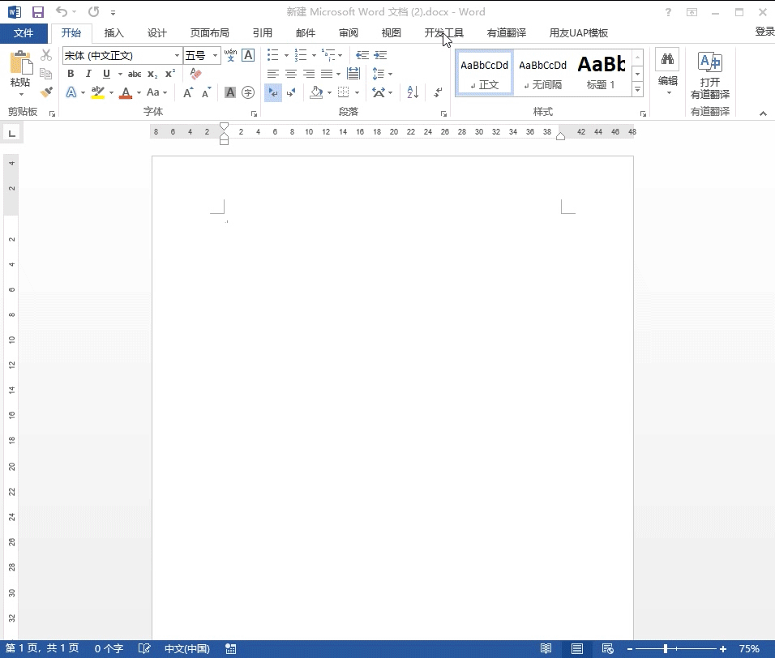This screenshot has height=658, width=775.
Task: Click 中文(中国) language in status bar
Action: [x=186, y=648]
